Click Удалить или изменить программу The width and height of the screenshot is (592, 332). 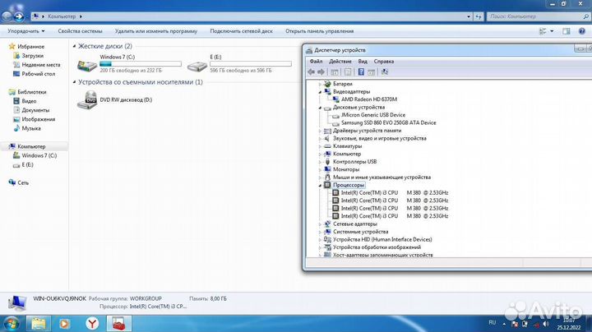pos(156,30)
